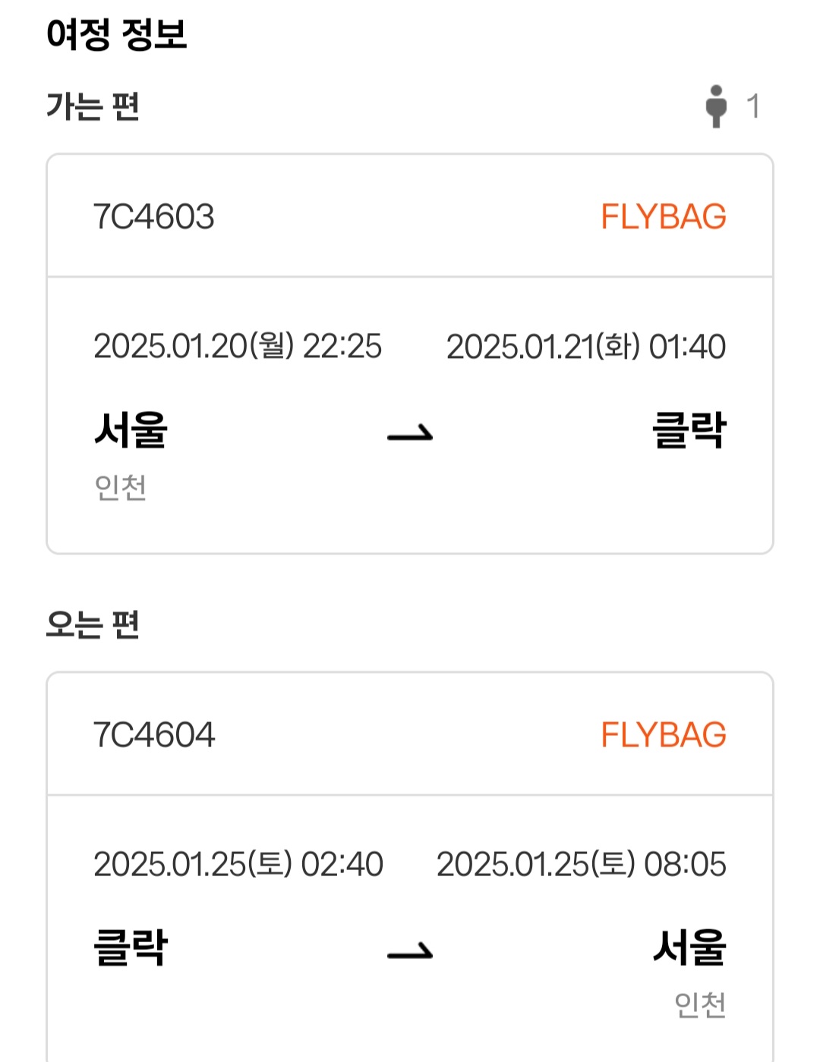Tap 서울 origin city on the outbound flight
820x1062 pixels.
coord(131,430)
